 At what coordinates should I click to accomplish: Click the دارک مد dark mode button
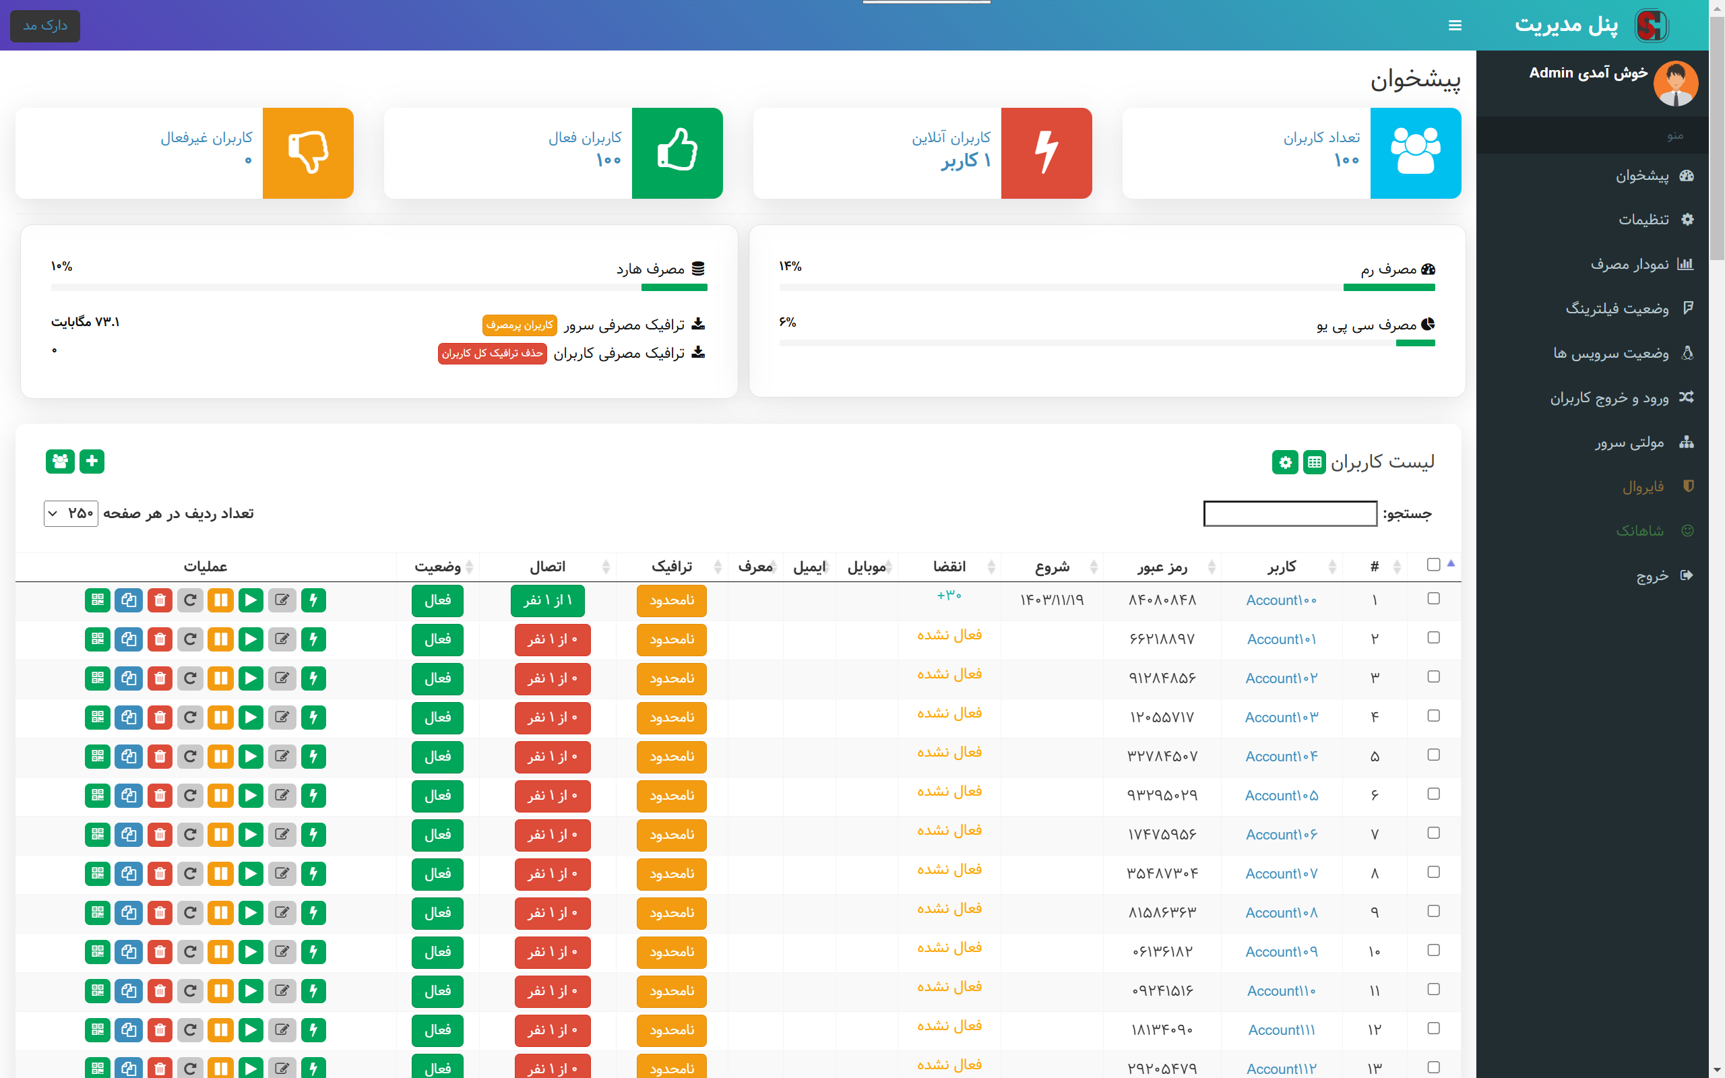pyautogui.click(x=45, y=26)
